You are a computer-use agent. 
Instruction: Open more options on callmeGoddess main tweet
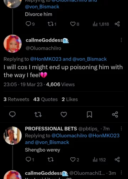(x=121, y=40)
